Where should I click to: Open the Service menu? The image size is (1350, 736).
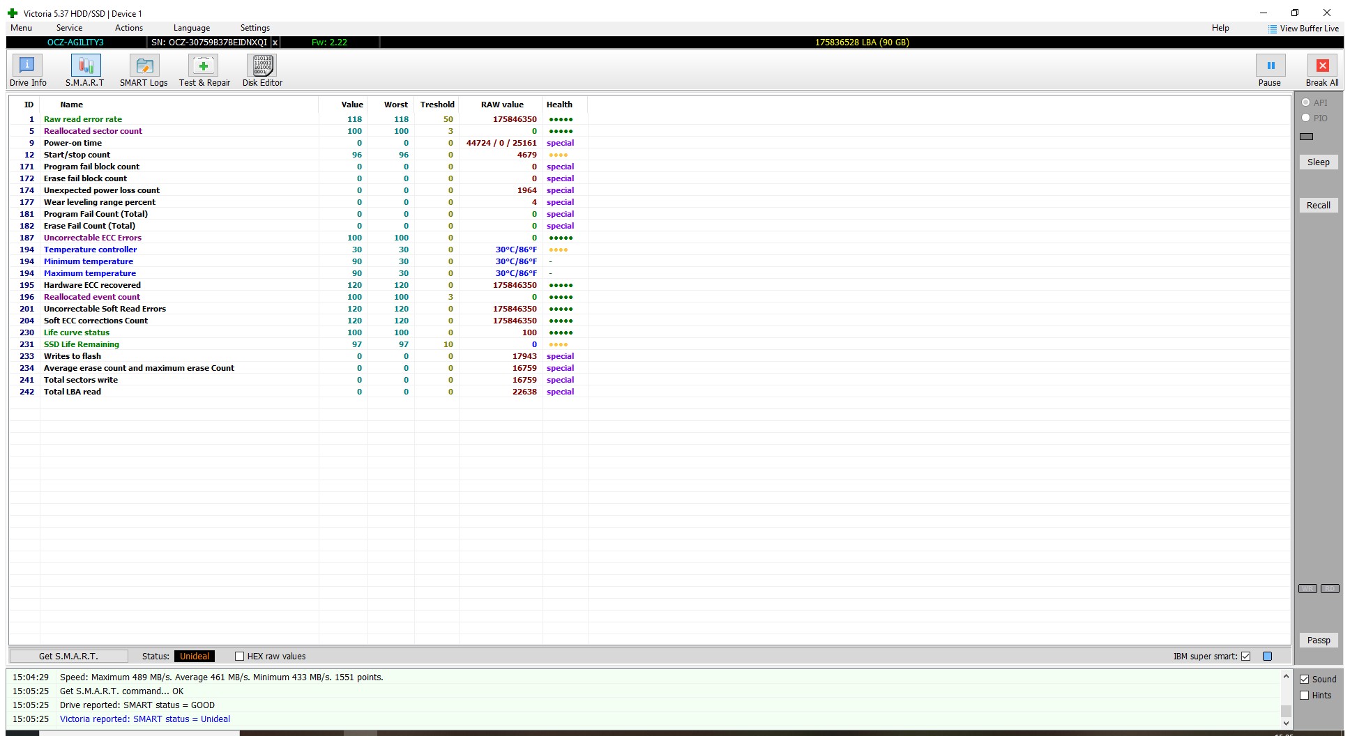pos(69,28)
